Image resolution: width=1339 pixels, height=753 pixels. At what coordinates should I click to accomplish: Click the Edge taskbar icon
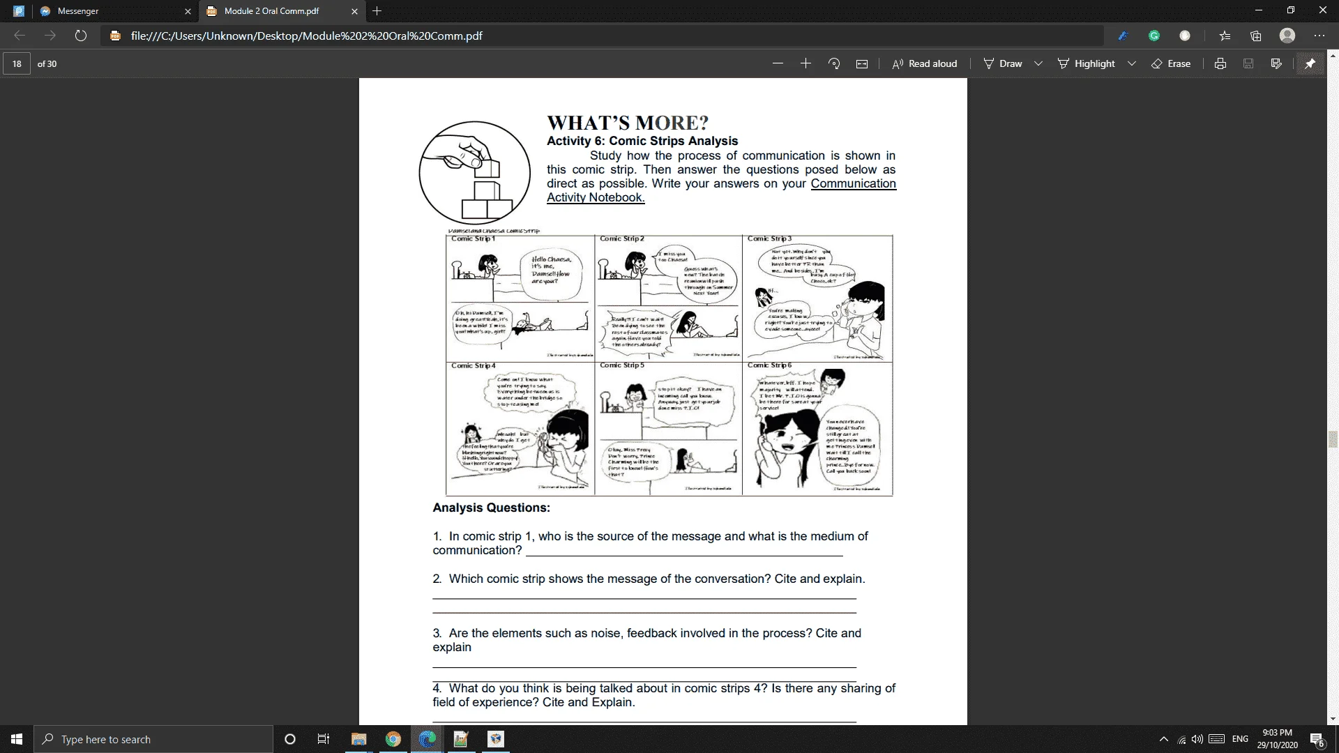point(428,739)
